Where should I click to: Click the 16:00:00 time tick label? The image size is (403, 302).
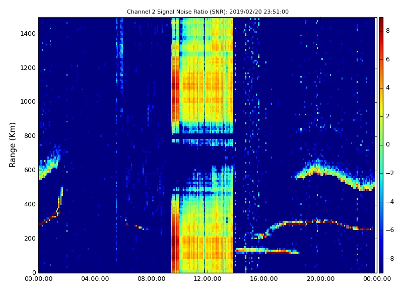point(264,279)
